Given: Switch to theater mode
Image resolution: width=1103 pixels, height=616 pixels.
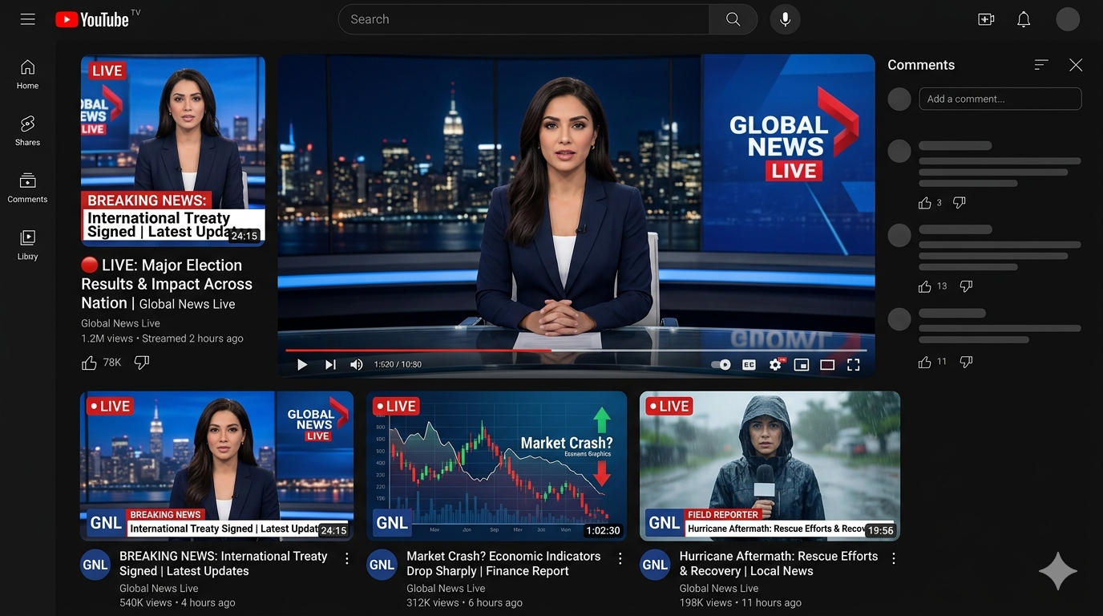Looking at the screenshot, I should 827,364.
